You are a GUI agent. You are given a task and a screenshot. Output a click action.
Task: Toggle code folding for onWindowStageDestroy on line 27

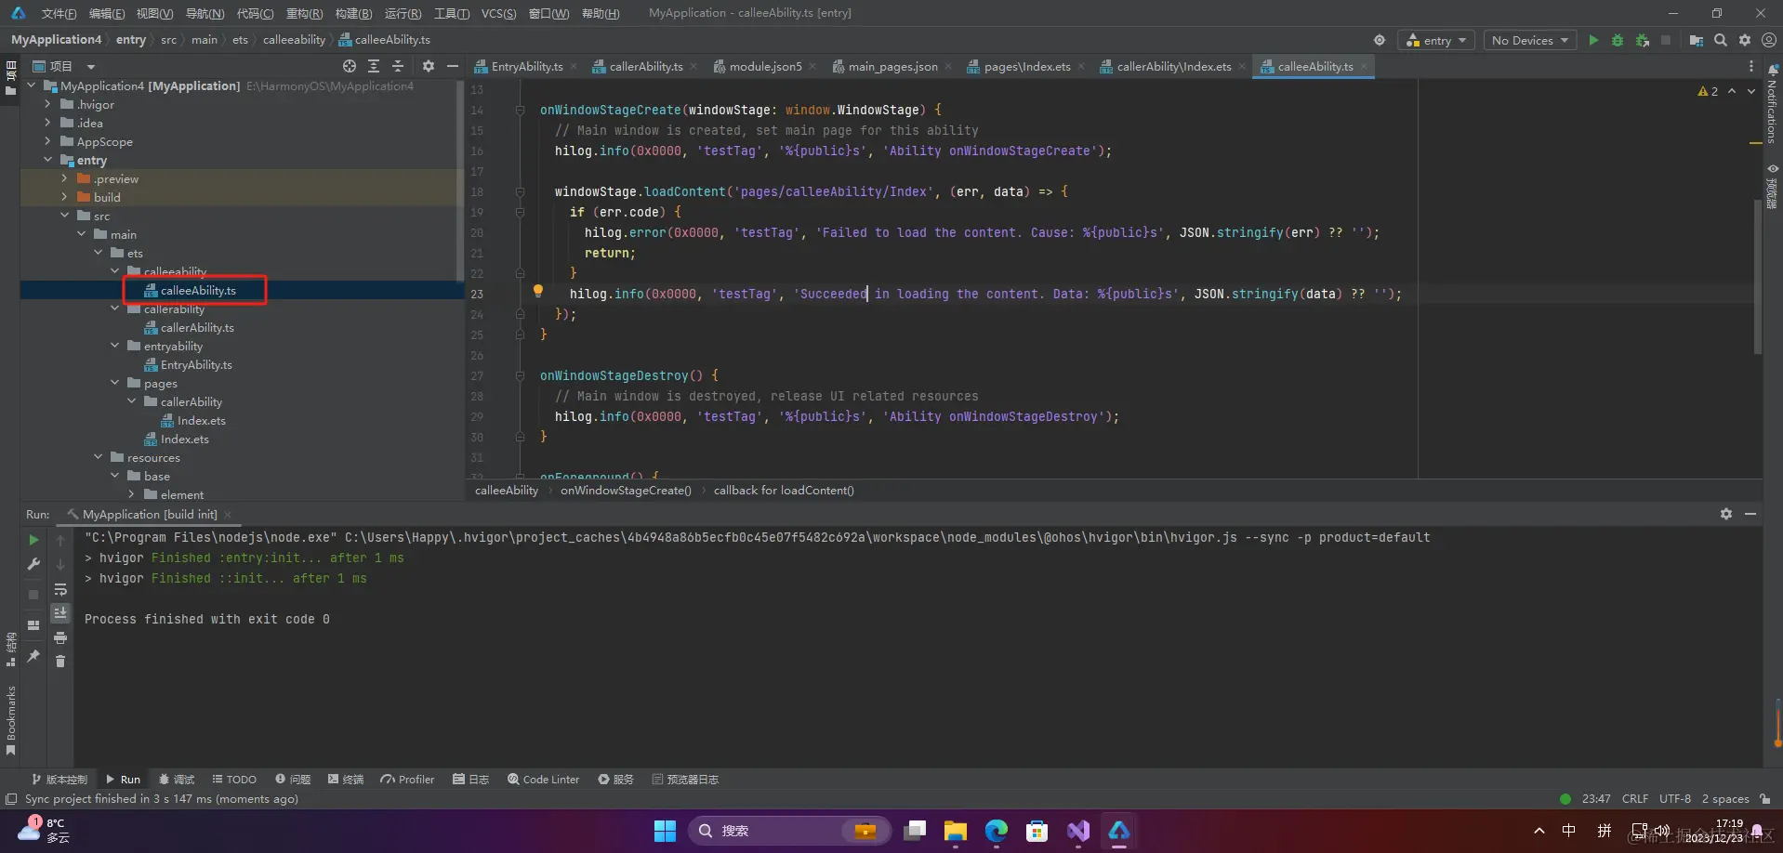520,375
